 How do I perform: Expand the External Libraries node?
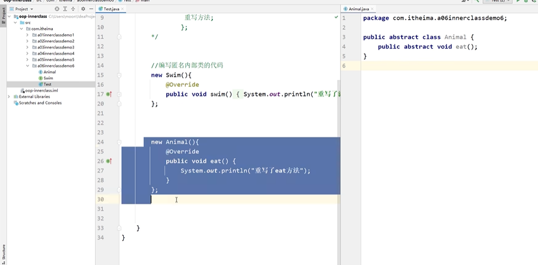click(9, 97)
